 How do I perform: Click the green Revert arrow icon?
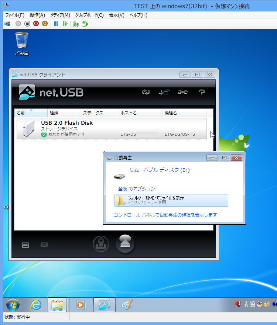[x=85, y=24]
